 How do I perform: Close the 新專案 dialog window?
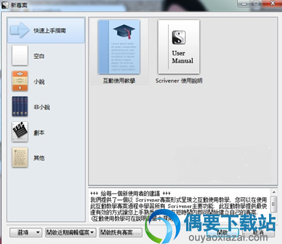(272, 3)
